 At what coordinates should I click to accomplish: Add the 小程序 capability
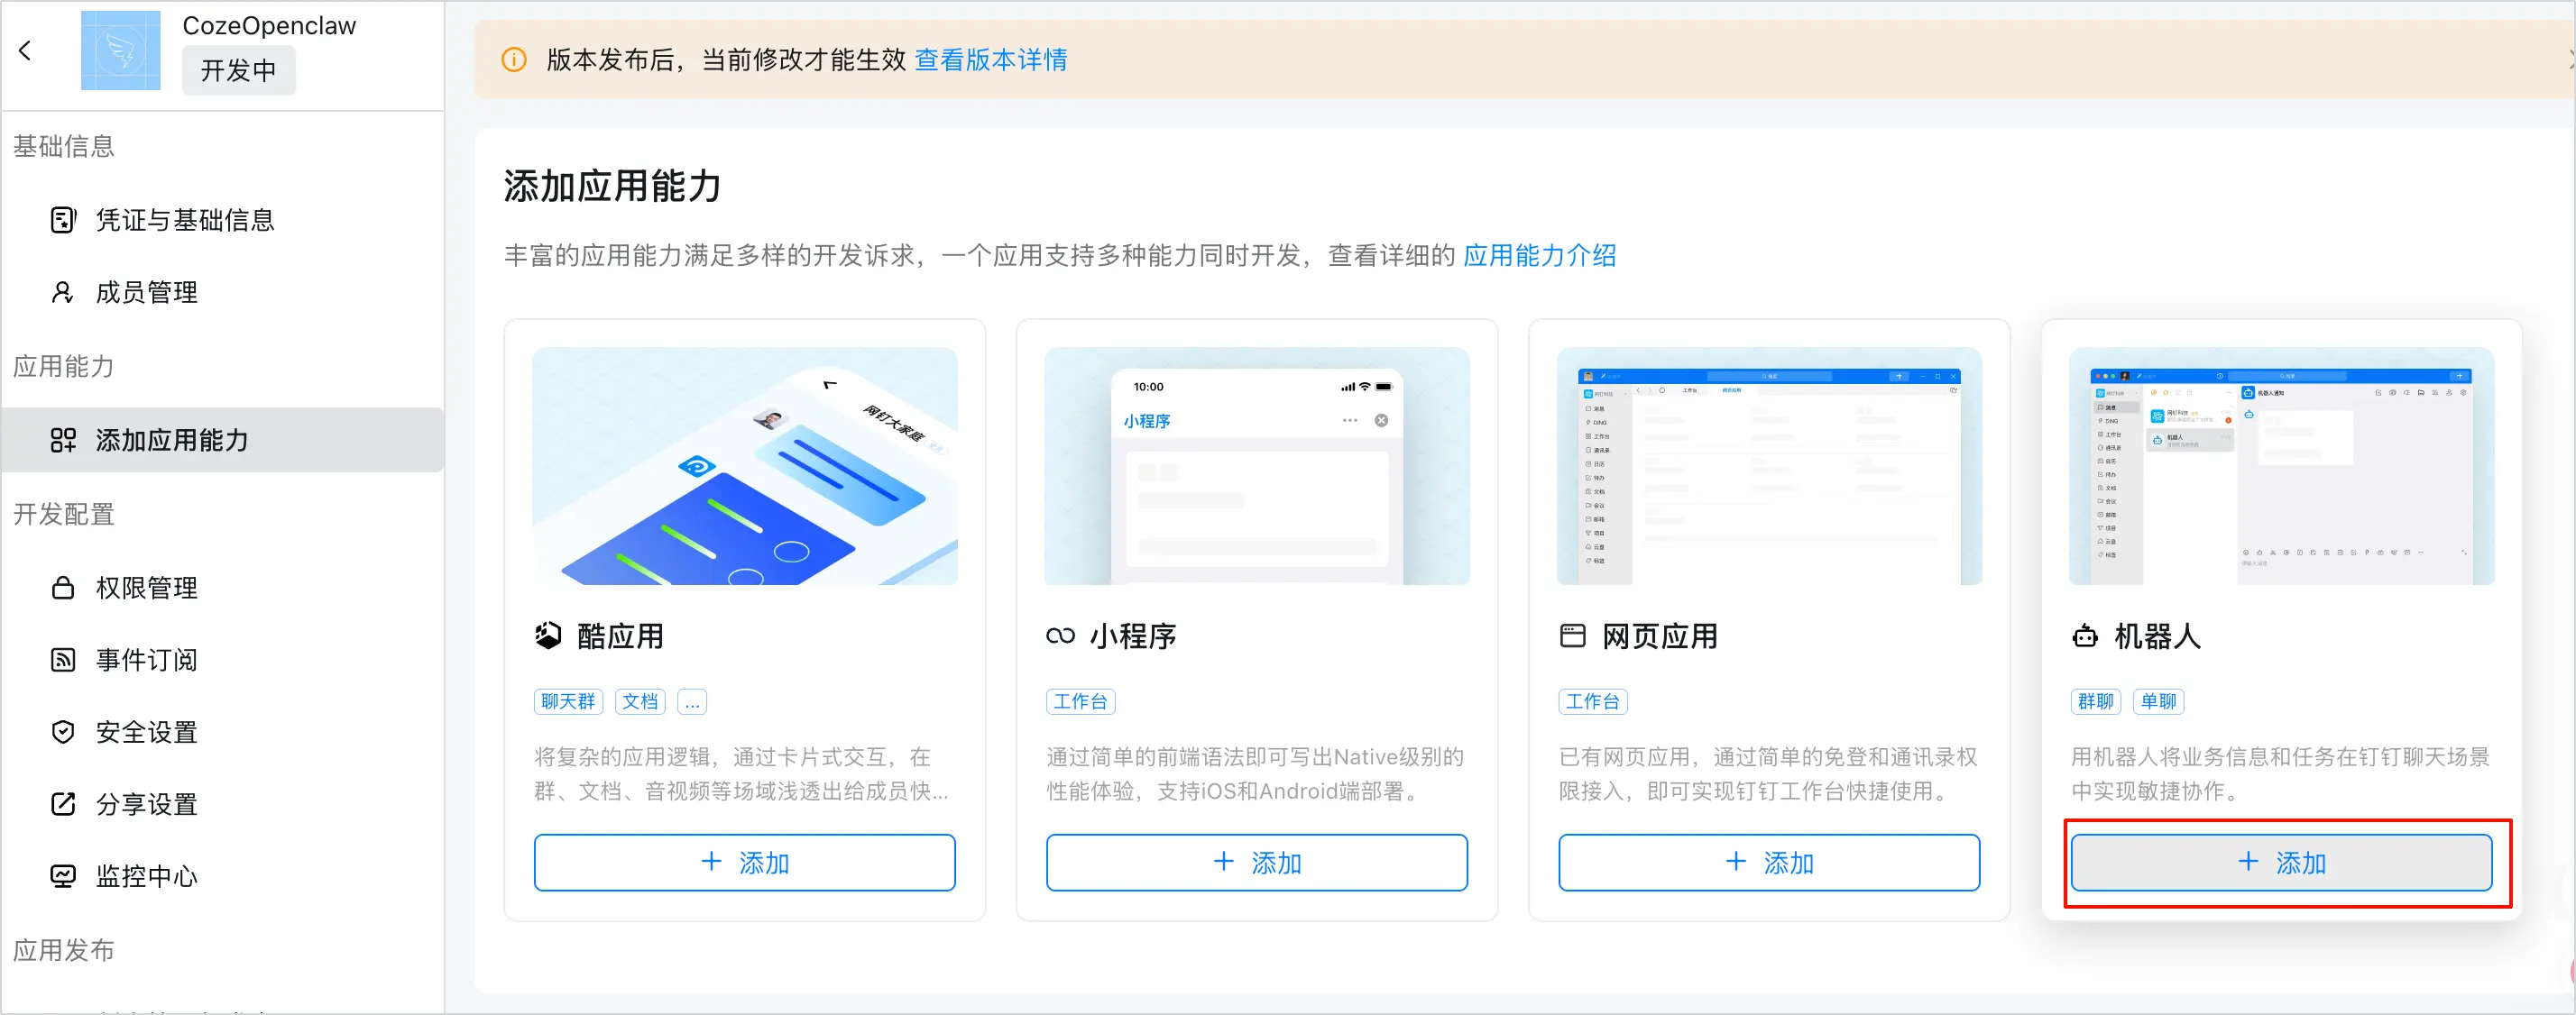tap(1257, 862)
